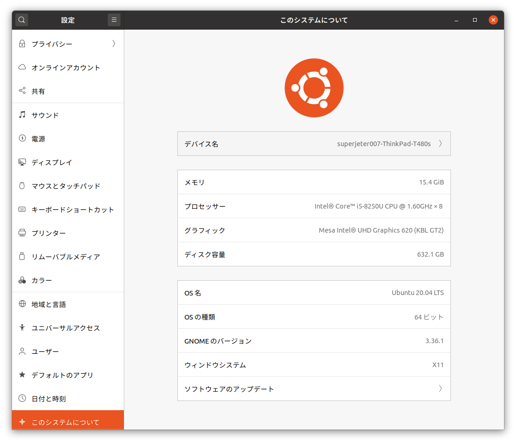Click graphics value Mesa Intel UHD Graphics 620

pos(381,230)
